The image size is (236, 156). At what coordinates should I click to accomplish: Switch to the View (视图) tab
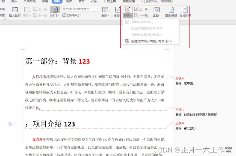(69, 1)
